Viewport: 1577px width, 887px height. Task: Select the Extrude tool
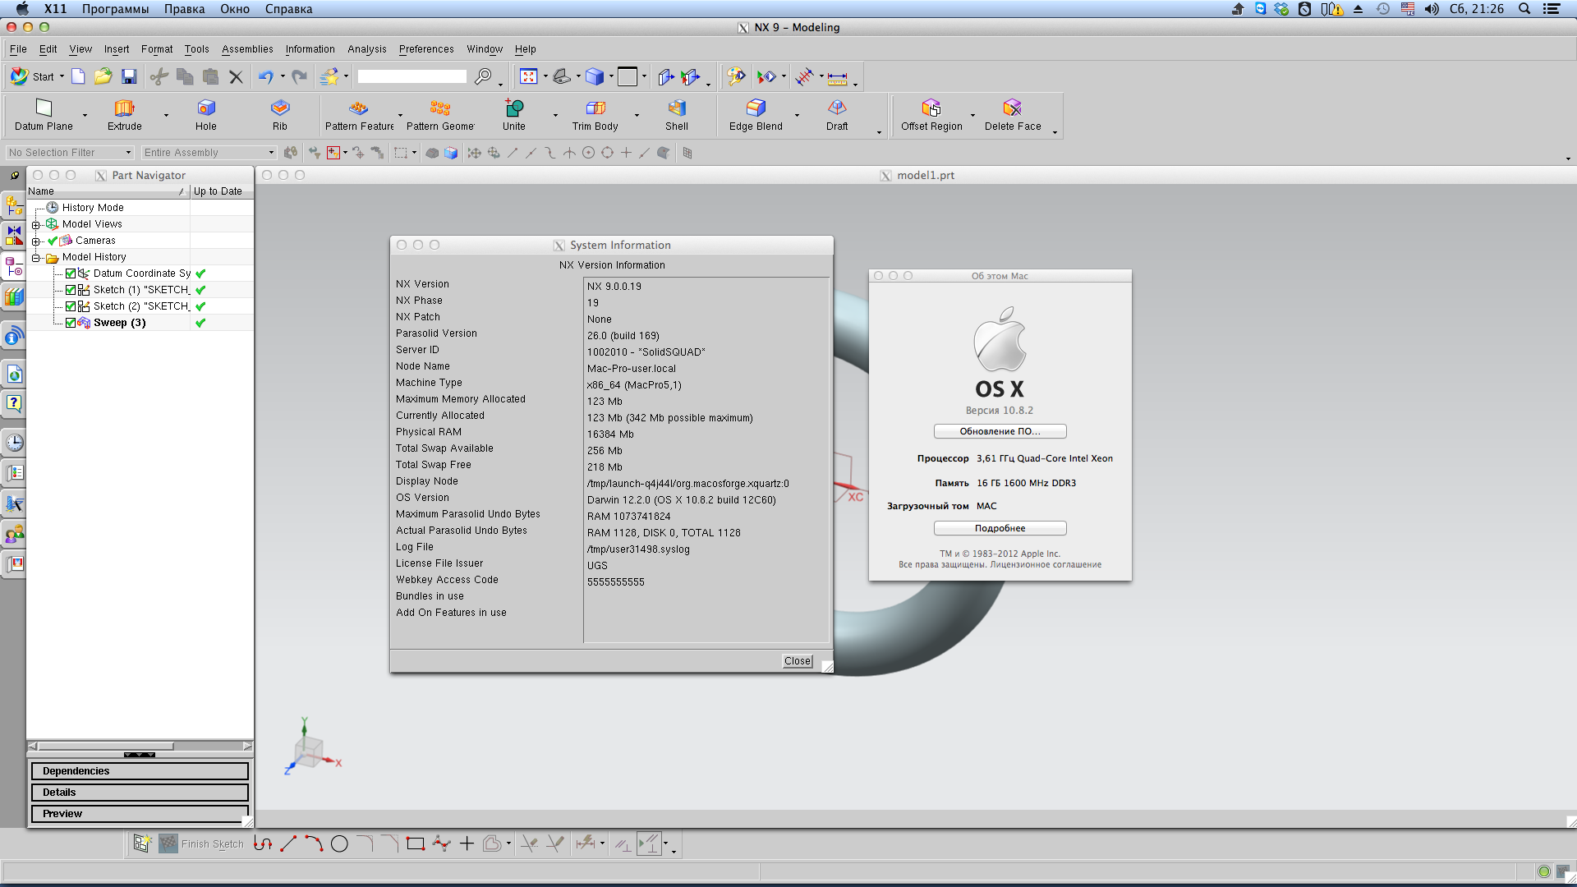(124, 114)
